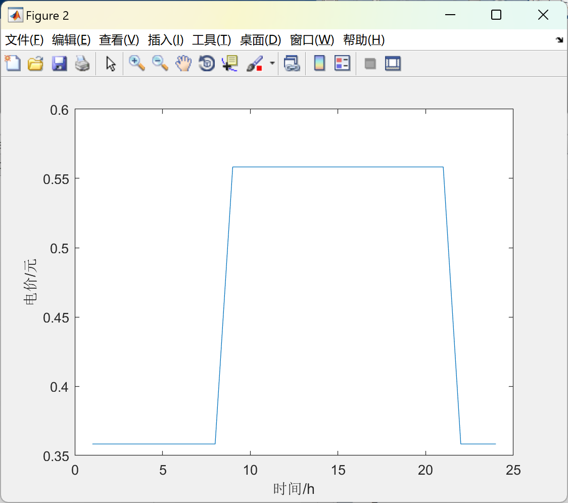568x503 pixels.
Task: Select the y-axis label 电价/元
Action: [x=30, y=282]
